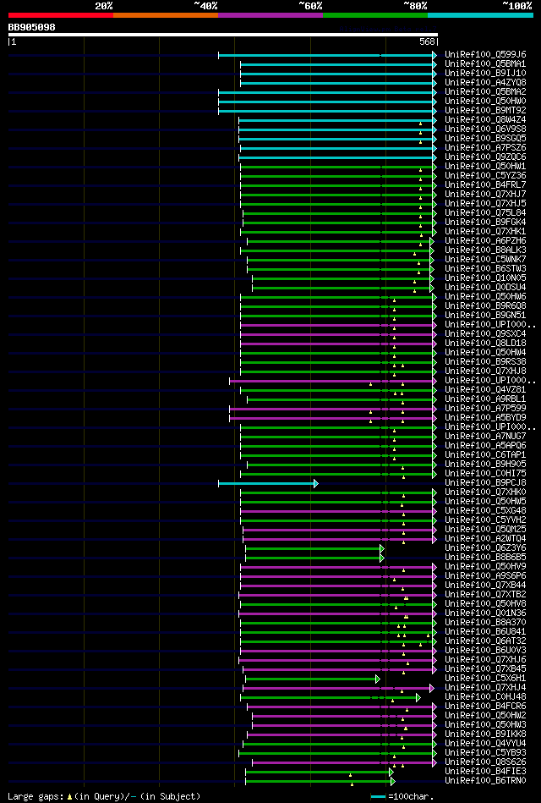Select the UniRef100_C5WNK7 label

[486, 260]
